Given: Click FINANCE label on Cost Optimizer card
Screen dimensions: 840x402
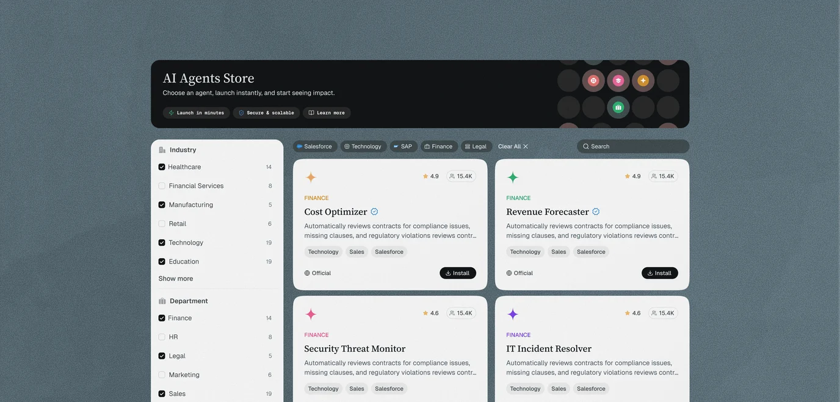Looking at the screenshot, I should (316, 198).
